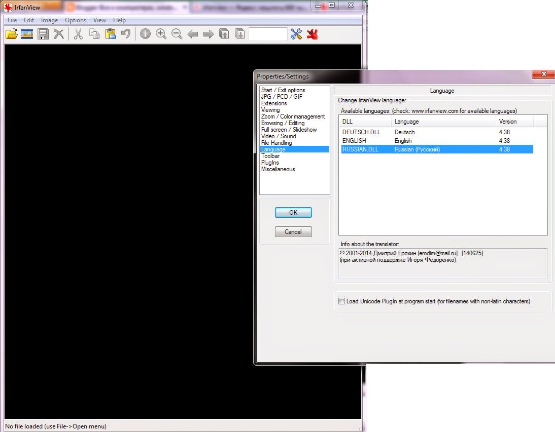Click the previous page icon

tap(224, 34)
